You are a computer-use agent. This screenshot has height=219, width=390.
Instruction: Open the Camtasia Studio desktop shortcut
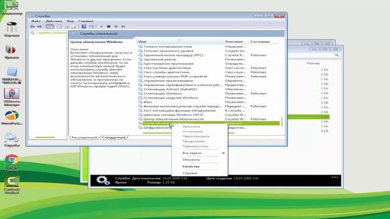[12, 185]
